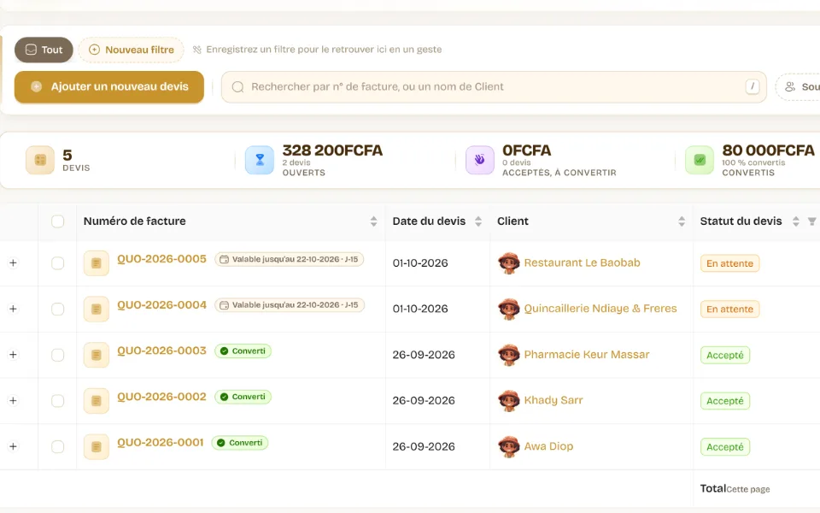820x513 pixels.
Task: Sort by Client column
Action: [682, 221]
